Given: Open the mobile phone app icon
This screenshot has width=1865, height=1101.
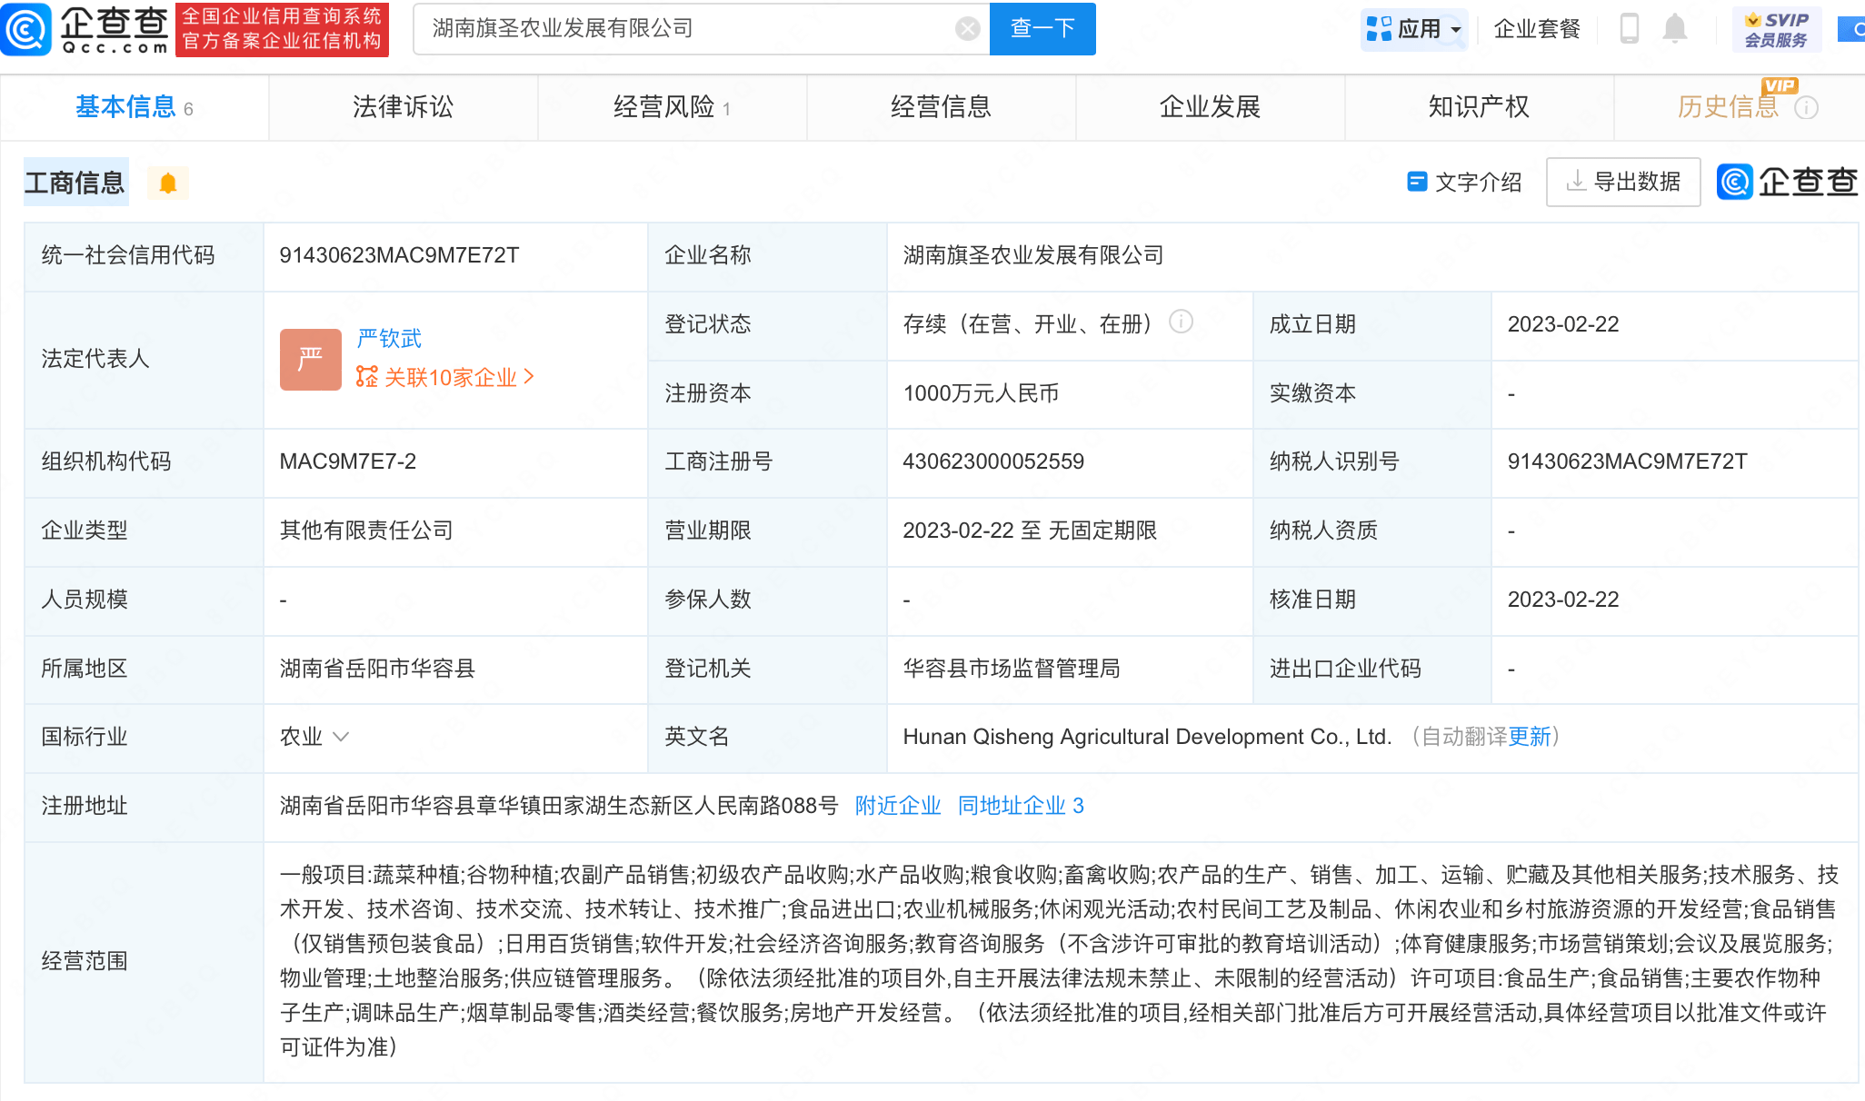Looking at the screenshot, I should tap(1630, 28).
